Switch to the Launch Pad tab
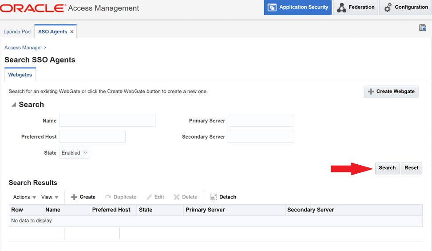 (x=17, y=32)
